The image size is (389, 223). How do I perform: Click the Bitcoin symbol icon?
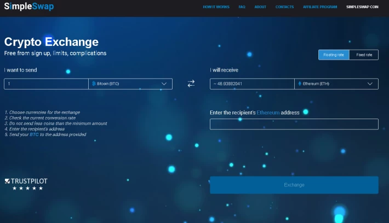point(94,84)
